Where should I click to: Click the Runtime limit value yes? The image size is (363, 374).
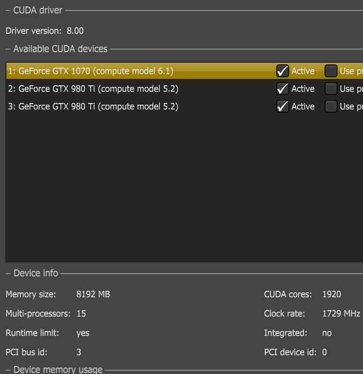pos(83,333)
